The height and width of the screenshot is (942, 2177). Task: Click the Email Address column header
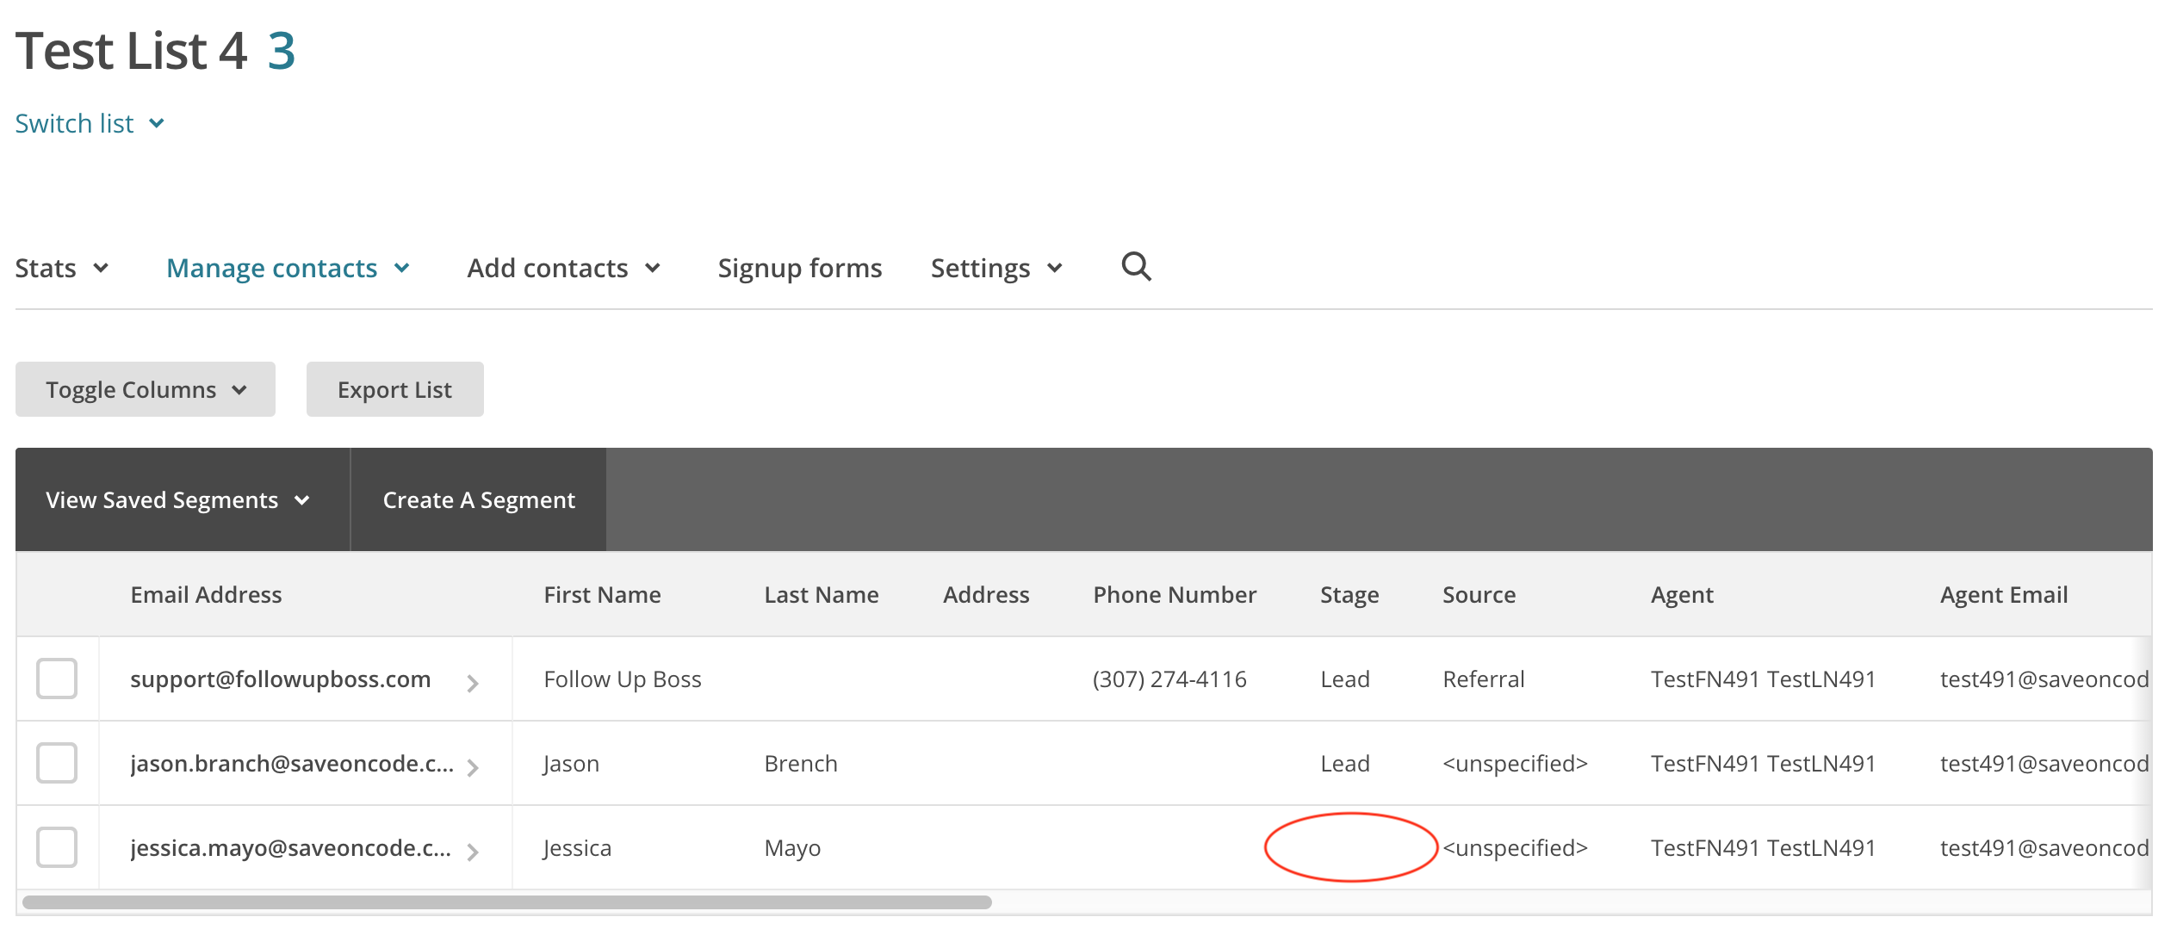(206, 595)
